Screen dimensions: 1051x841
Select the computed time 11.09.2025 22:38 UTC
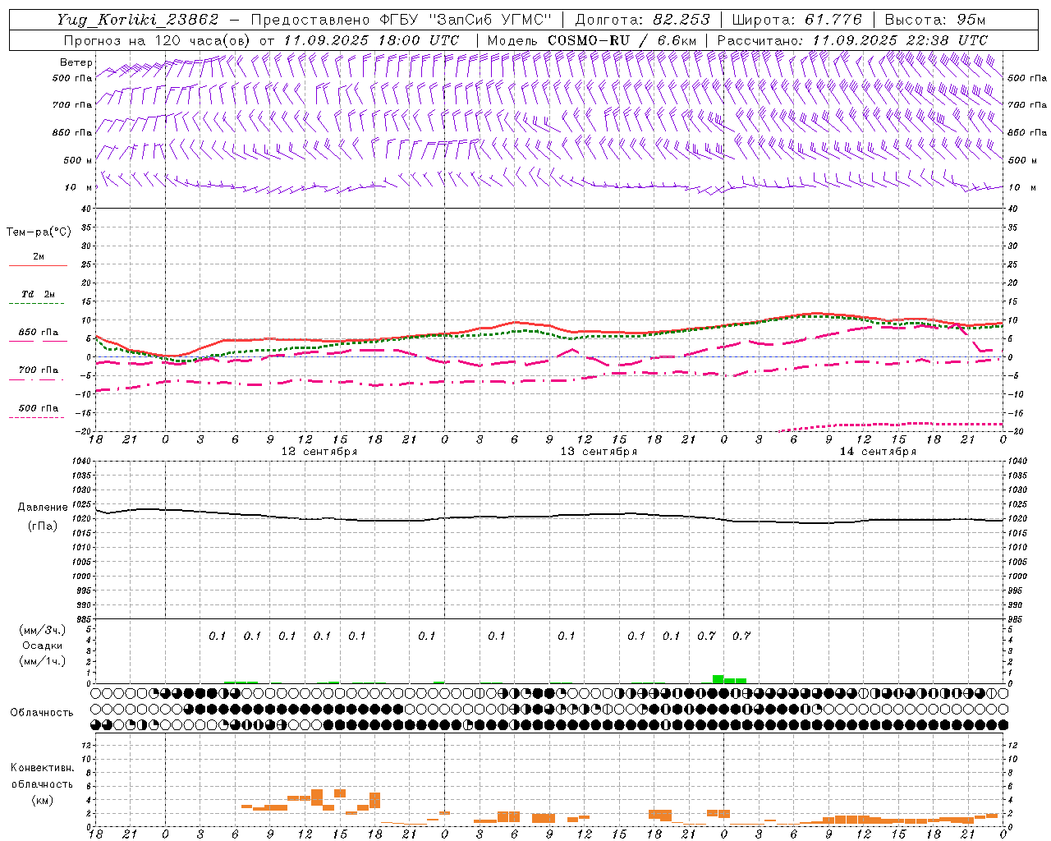901,40
